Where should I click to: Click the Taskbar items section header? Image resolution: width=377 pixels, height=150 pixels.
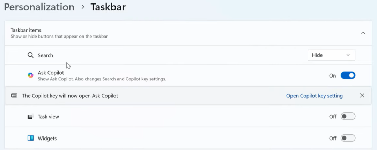(x=26, y=30)
